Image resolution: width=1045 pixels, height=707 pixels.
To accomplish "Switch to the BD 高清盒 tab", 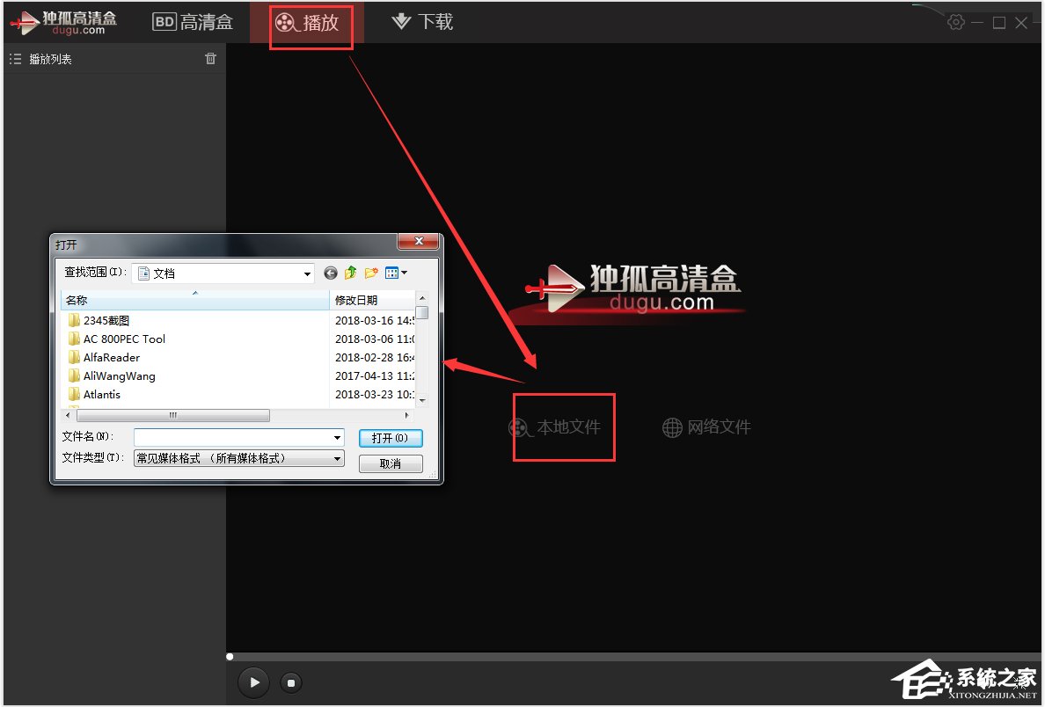I will tap(194, 22).
